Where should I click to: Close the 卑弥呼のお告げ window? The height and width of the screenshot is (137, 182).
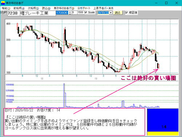click(177, 3)
